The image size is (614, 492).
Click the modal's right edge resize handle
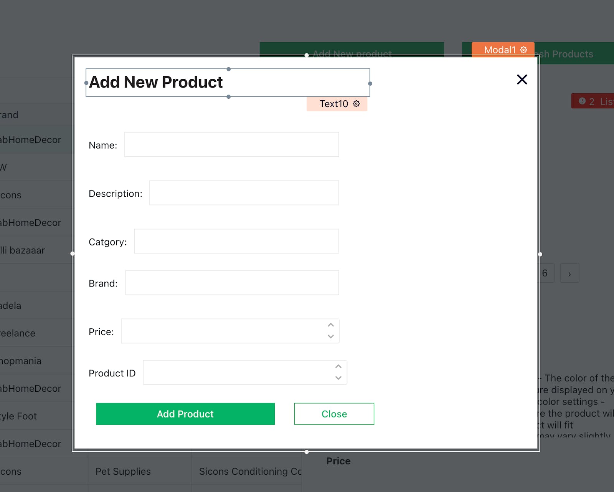(x=540, y=254)
